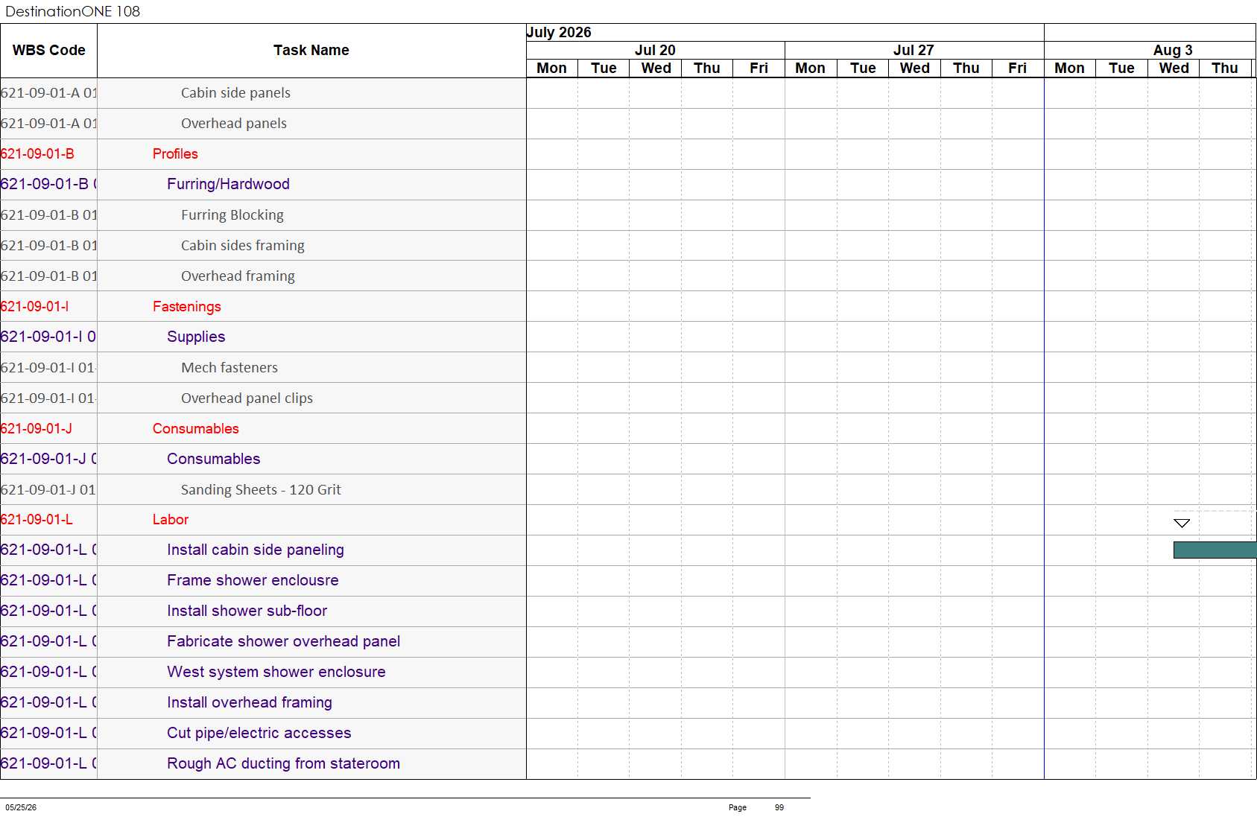Click the WBS Code column header
1257x817 pixels.
pos(48,50)
